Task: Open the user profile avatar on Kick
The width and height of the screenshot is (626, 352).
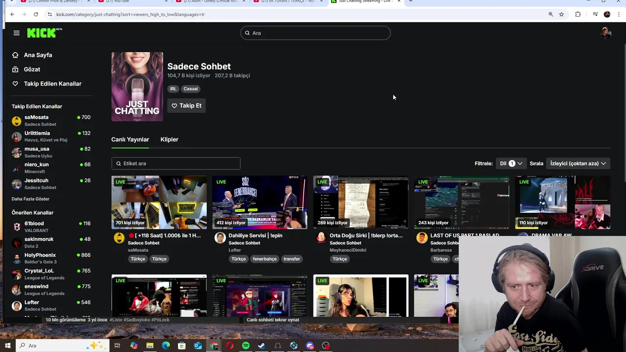Action: click(606, 33)
